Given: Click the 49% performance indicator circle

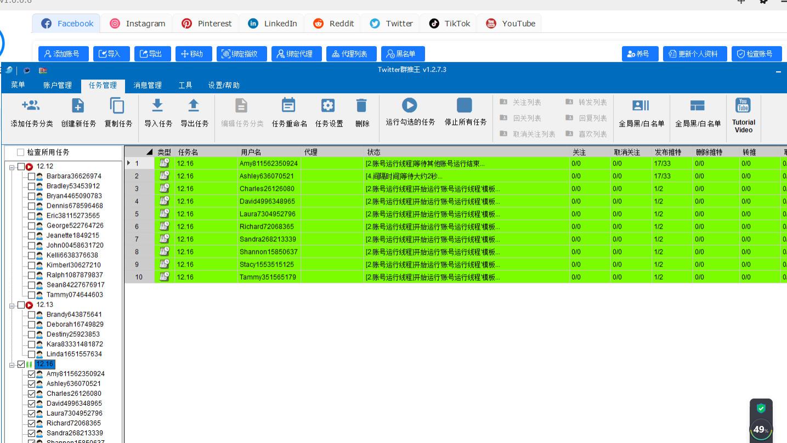Looking at the screenshot, I should [x=761, y=429].
